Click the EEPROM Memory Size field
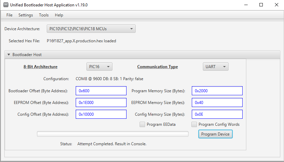Screen dimensions: 284x162 click(217, 103)
